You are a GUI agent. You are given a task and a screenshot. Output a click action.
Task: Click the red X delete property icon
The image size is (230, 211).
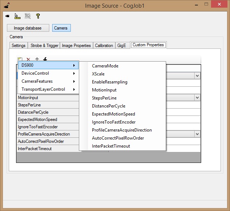pos(28,59)
